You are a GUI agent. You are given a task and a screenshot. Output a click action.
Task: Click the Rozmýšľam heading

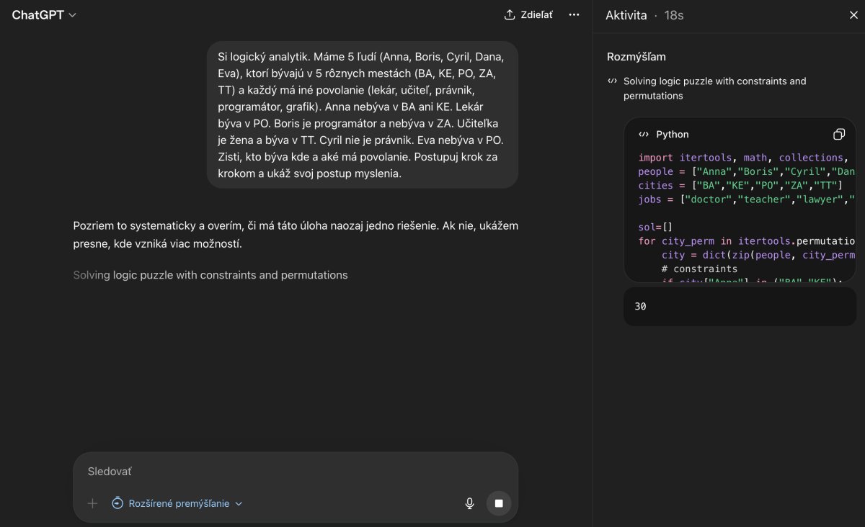pos(636,57)
